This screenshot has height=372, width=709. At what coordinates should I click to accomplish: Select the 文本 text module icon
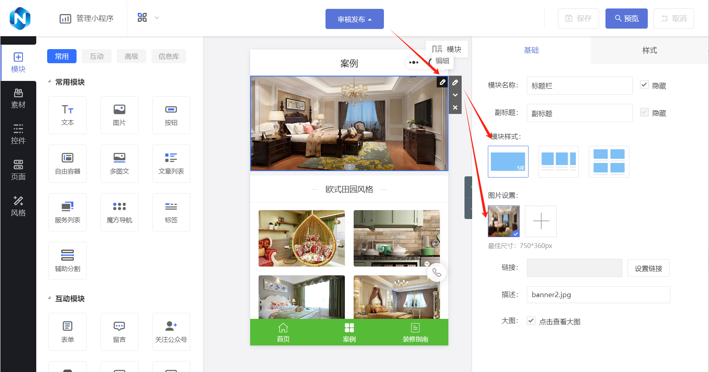(67, 115)
